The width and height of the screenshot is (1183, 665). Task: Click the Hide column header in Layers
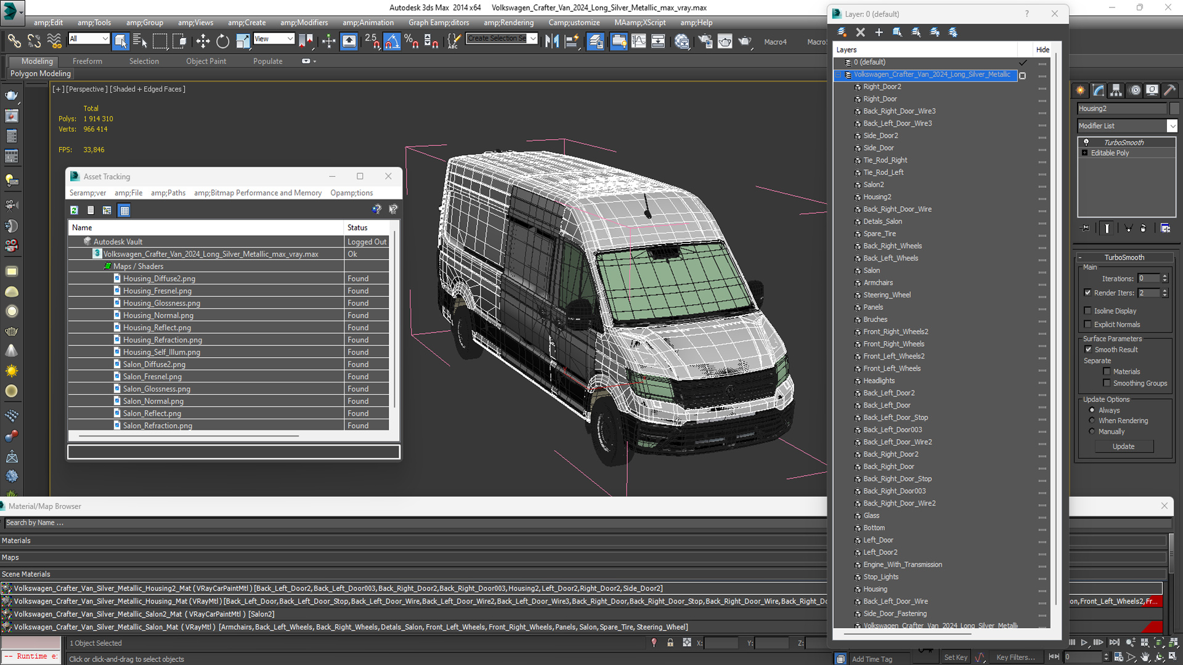pos(1043,50)
